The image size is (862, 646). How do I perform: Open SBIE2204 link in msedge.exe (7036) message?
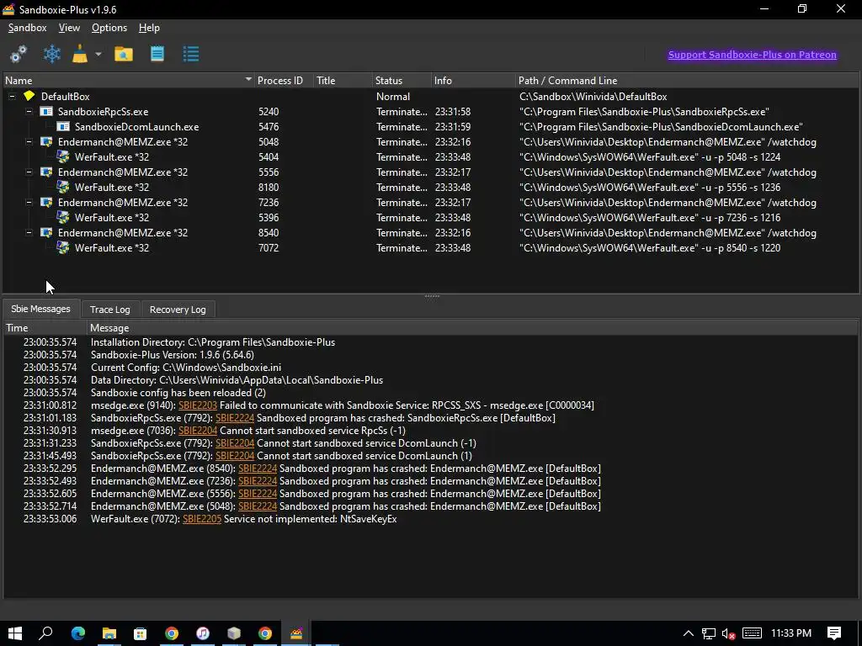coord(198,431)
